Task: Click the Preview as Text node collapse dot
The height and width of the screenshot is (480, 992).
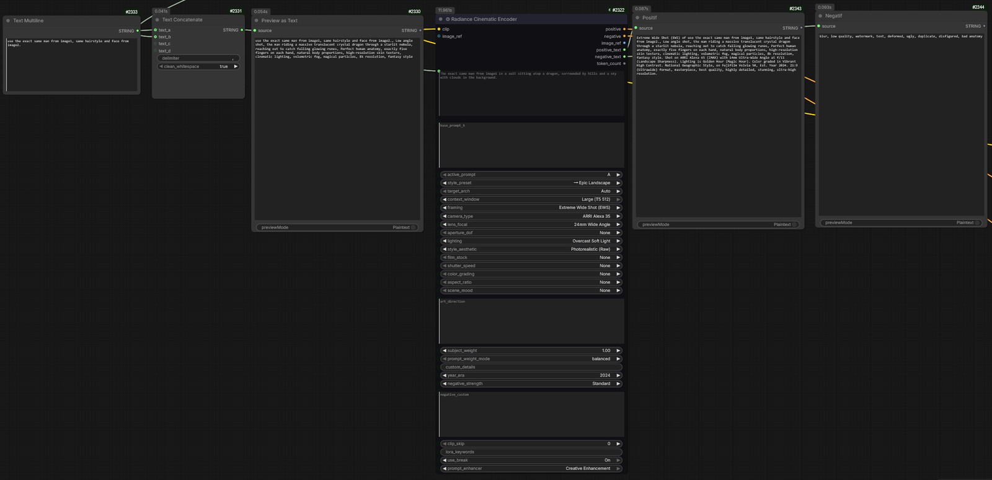Action: 256,20
